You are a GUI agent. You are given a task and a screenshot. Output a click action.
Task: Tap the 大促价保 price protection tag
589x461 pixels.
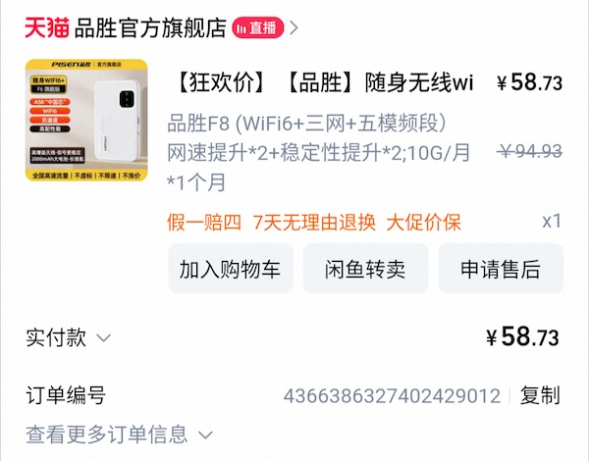(x=423, y=223)
